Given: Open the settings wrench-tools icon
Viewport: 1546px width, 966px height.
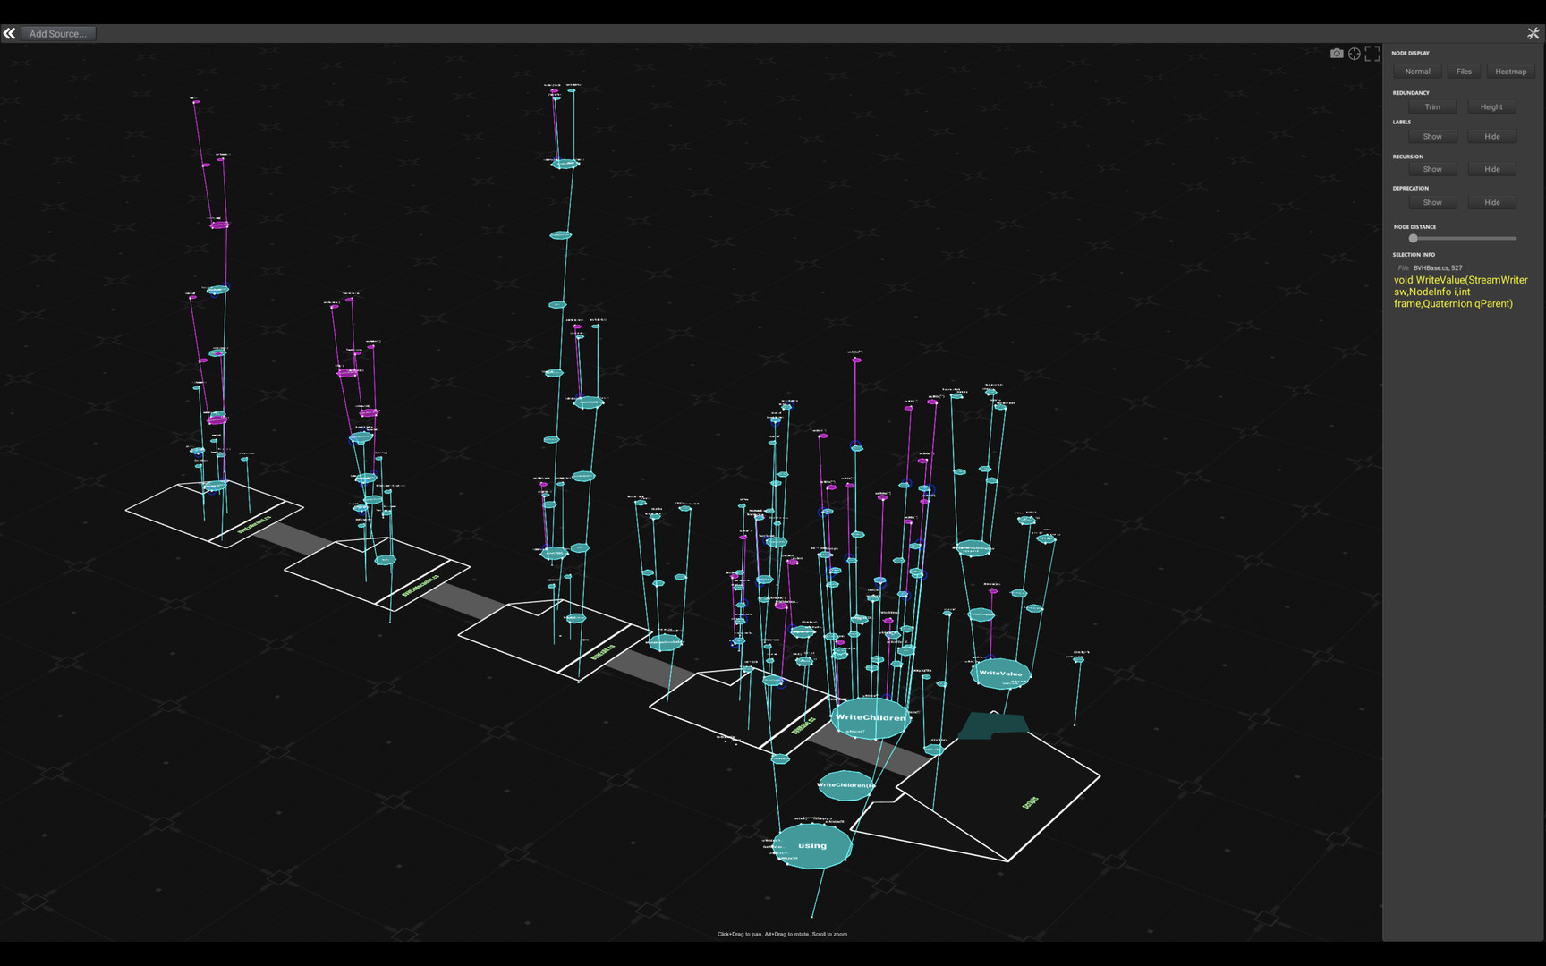Looking at the screenshot, I should (1533, 33).
